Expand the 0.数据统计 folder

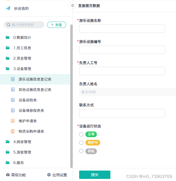point(35,37)
